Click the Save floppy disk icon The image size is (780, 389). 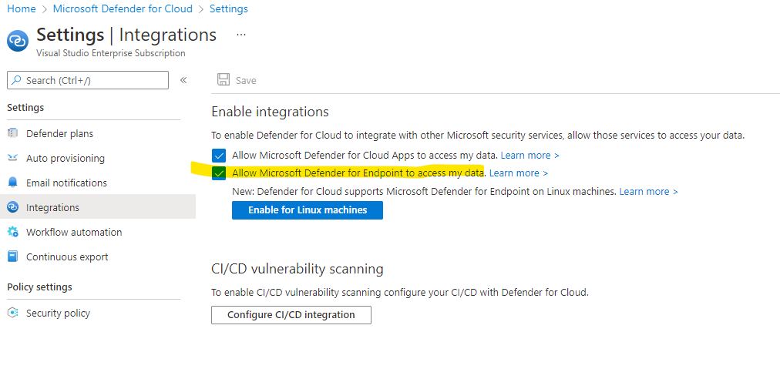(224, 80)
